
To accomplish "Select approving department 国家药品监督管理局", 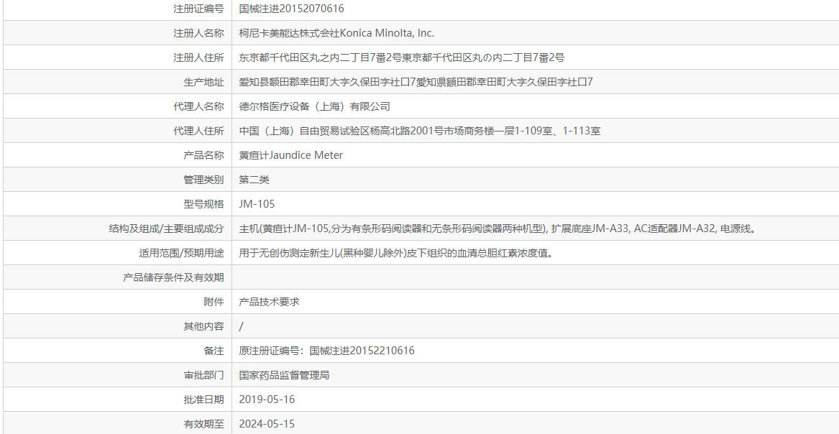I will click(x=284, y=376).
